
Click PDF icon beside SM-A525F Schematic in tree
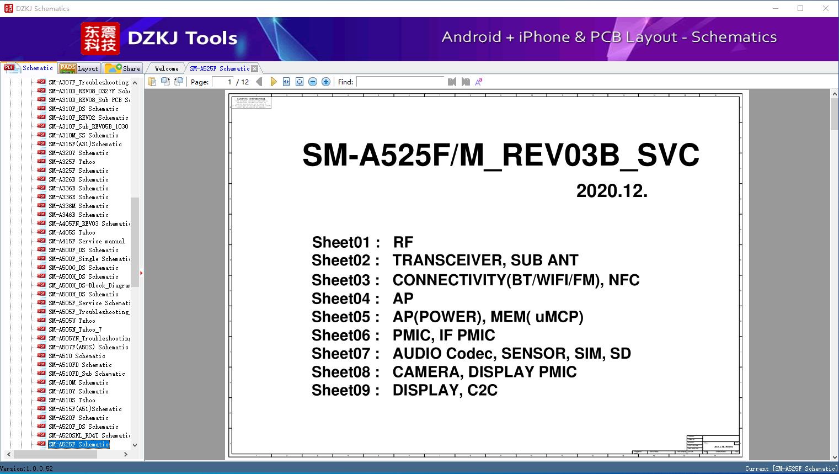[41, 444]
